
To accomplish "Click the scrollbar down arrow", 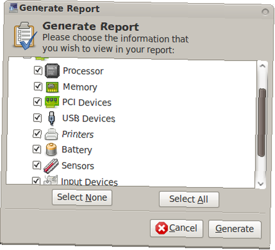I will coord(261,184).
